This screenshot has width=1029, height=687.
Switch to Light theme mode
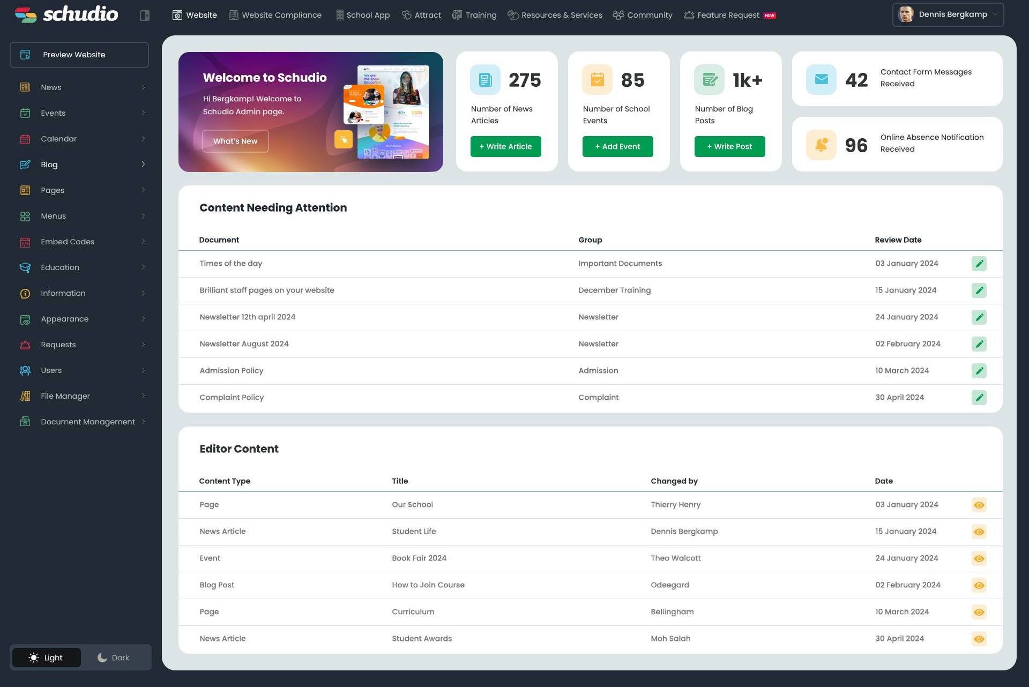point(47,658)
